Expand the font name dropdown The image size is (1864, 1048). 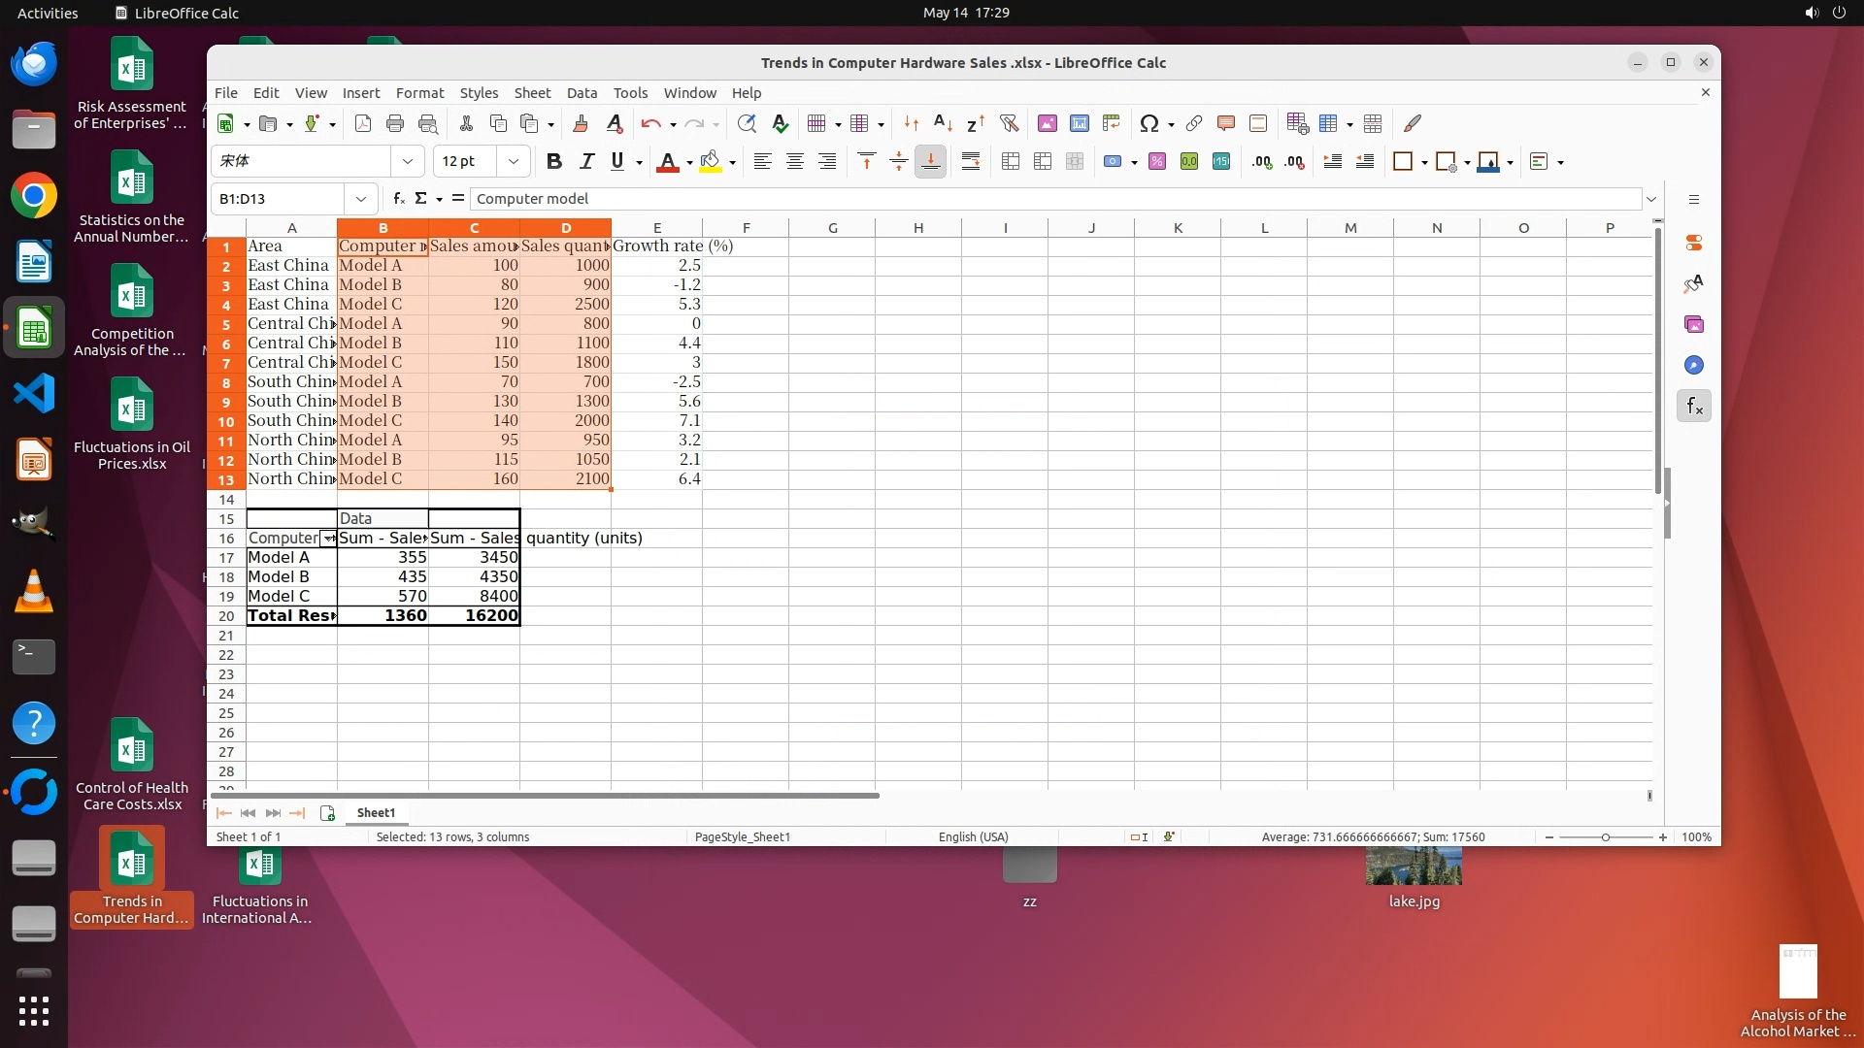click(408, 162)
